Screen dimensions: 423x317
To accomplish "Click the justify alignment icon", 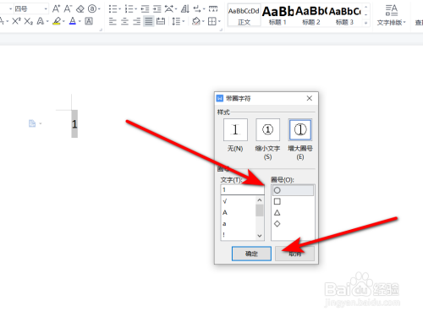I will click(x=149, y=21).
